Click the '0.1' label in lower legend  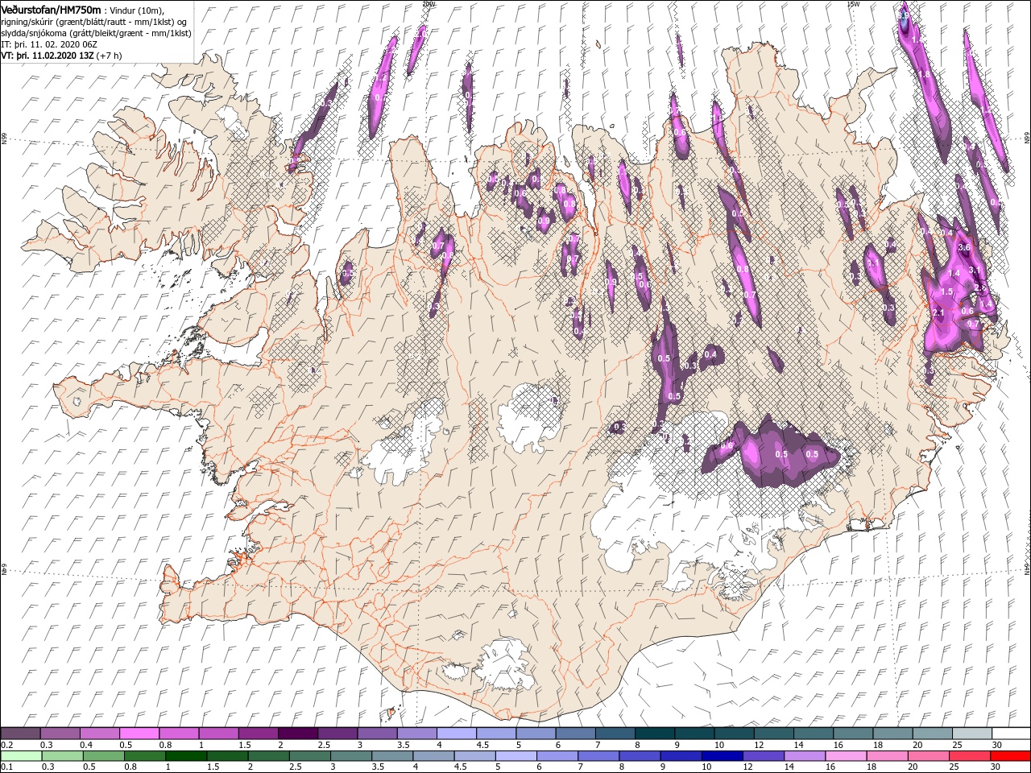[x=8, y=767]
